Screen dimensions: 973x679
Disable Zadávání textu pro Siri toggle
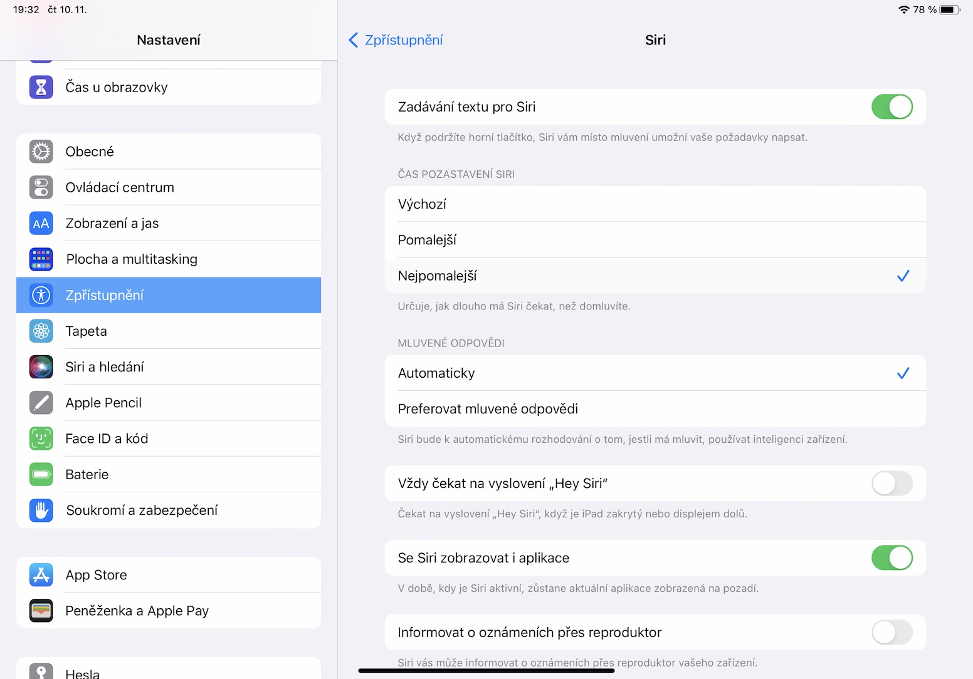[891, 107]
